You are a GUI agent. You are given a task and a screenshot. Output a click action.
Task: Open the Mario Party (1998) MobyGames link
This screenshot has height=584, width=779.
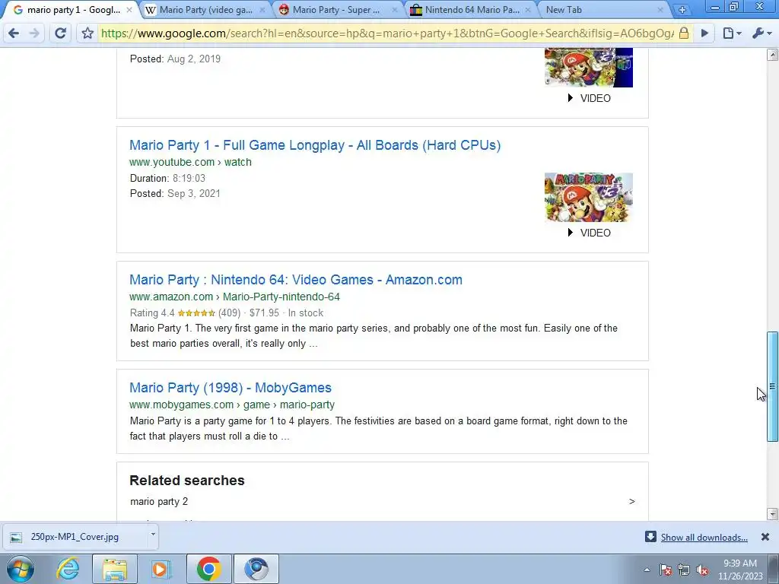(x=230, y=387)
